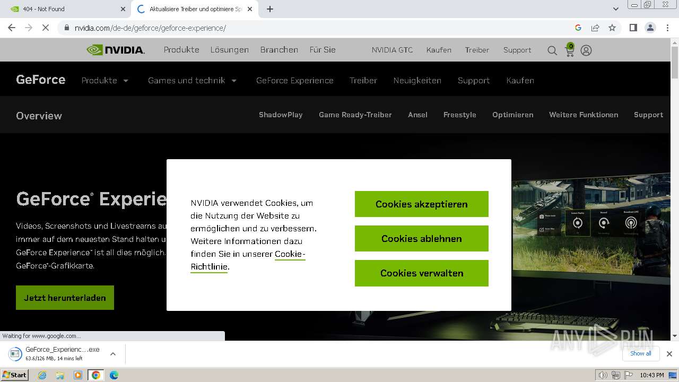This screenshot has height=382, width=679.
Task: Click Cookies ablehnen button
Action: coord(422,239)
